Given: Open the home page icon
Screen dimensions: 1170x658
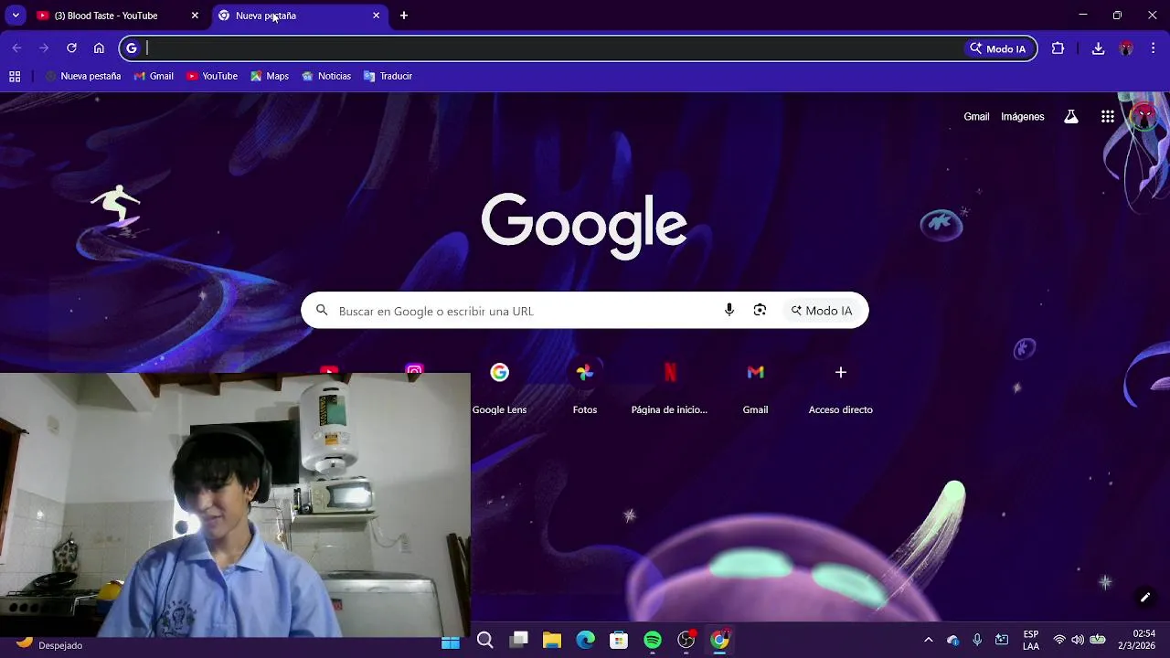Looking at the screenshot, I should click(99, 48).
